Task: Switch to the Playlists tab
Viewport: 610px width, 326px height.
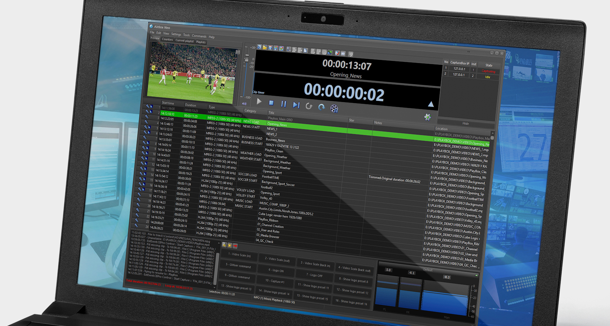Action: 201,42
